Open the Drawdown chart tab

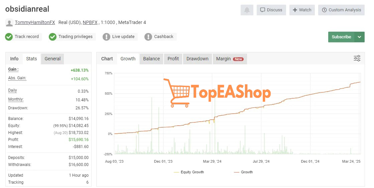[x=198, y=59]
